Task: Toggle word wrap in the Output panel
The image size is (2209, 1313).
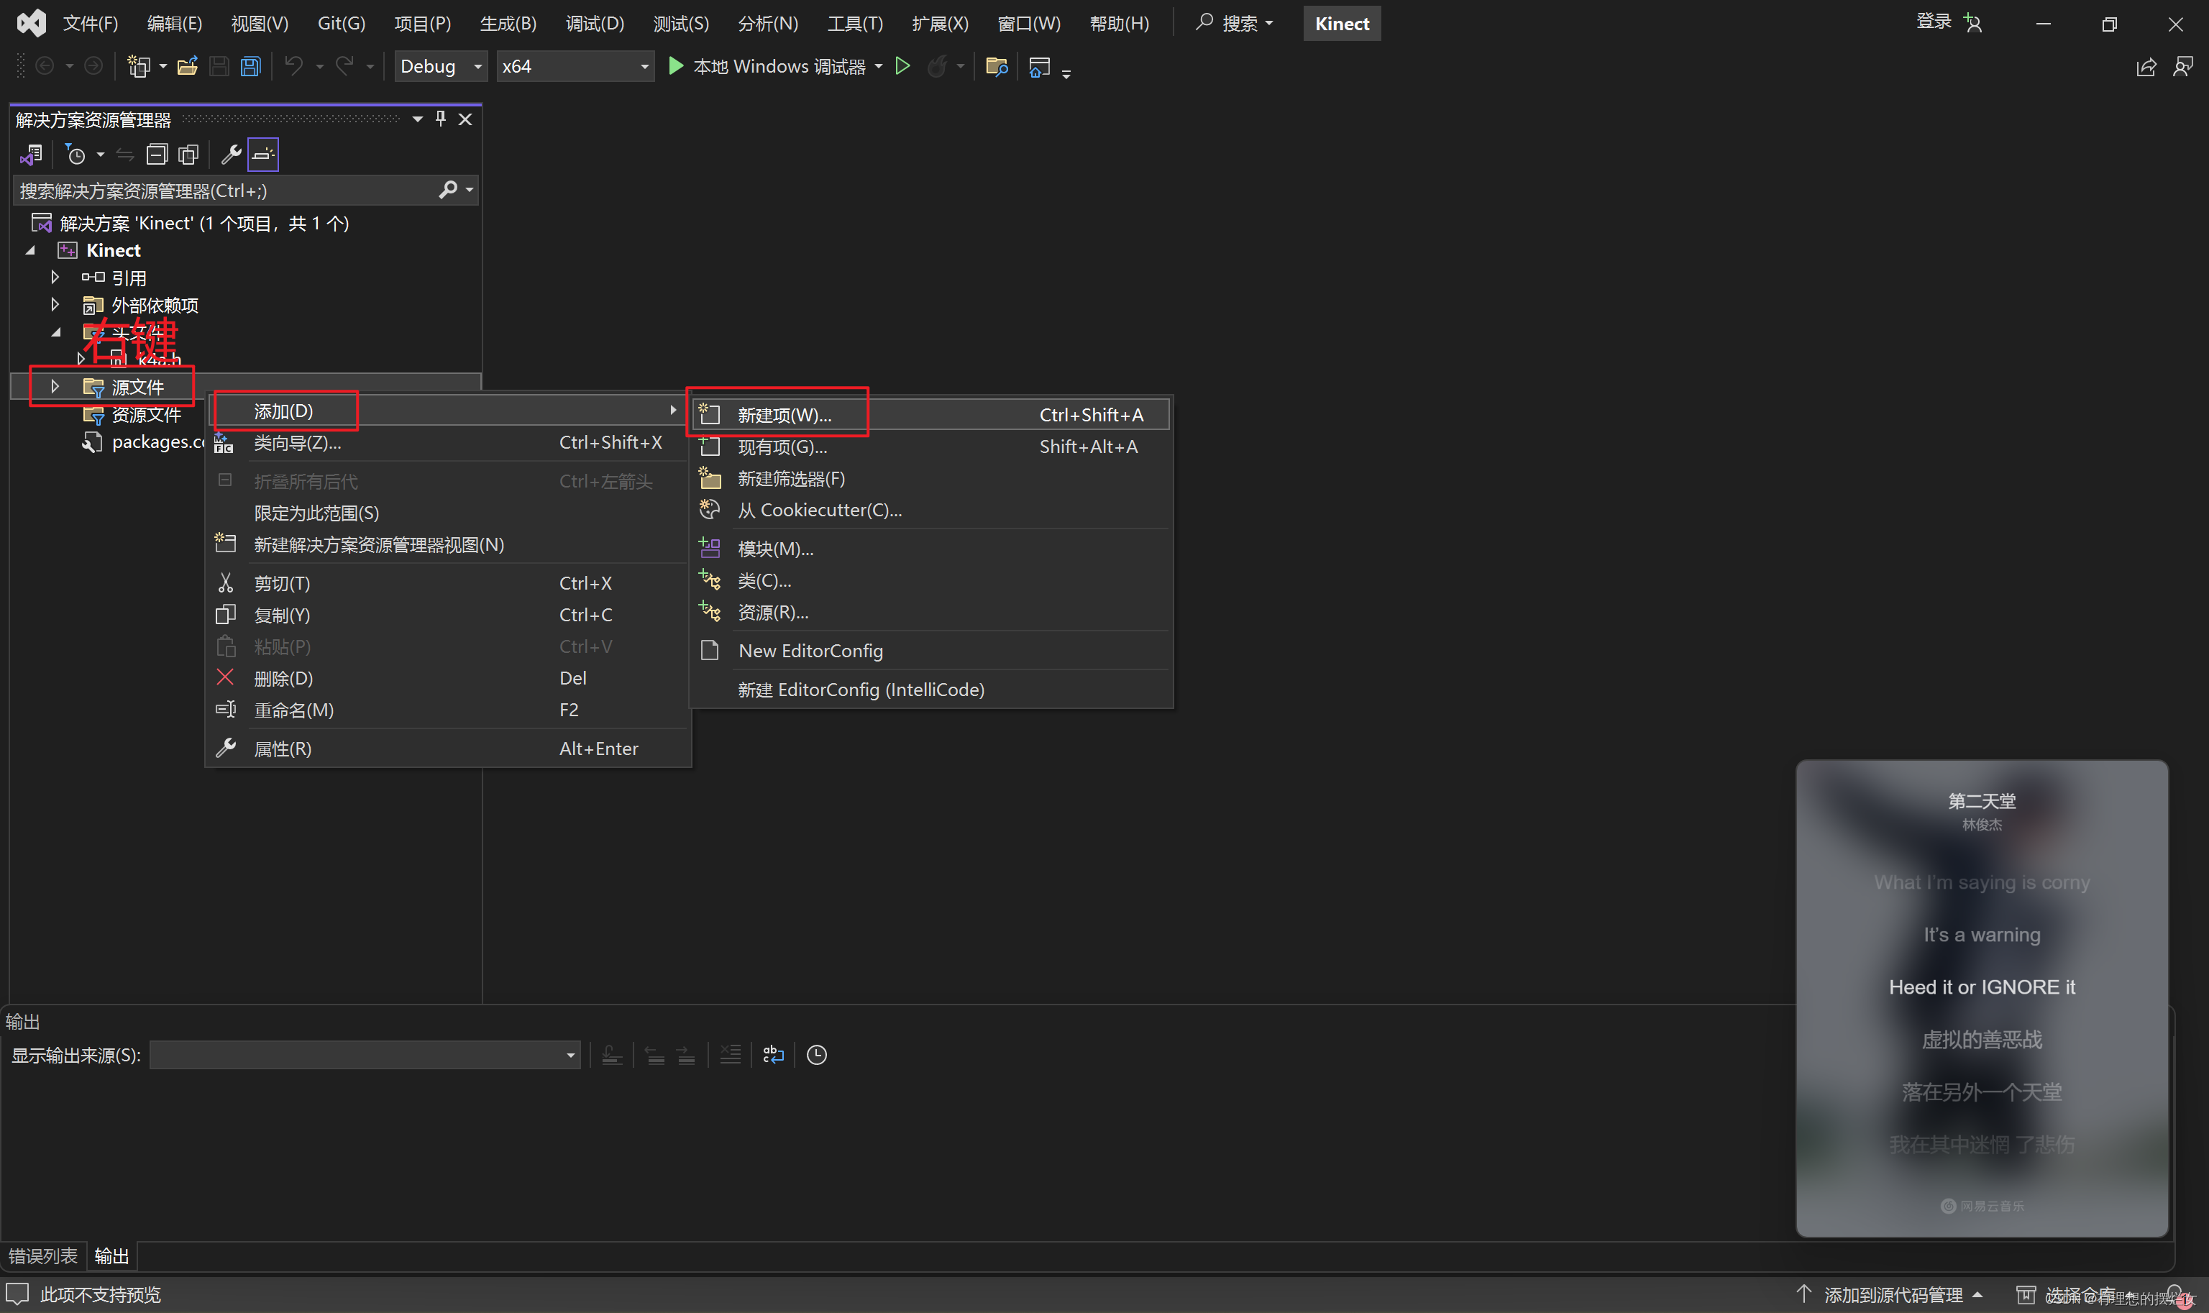Action: click(773, 1055)
